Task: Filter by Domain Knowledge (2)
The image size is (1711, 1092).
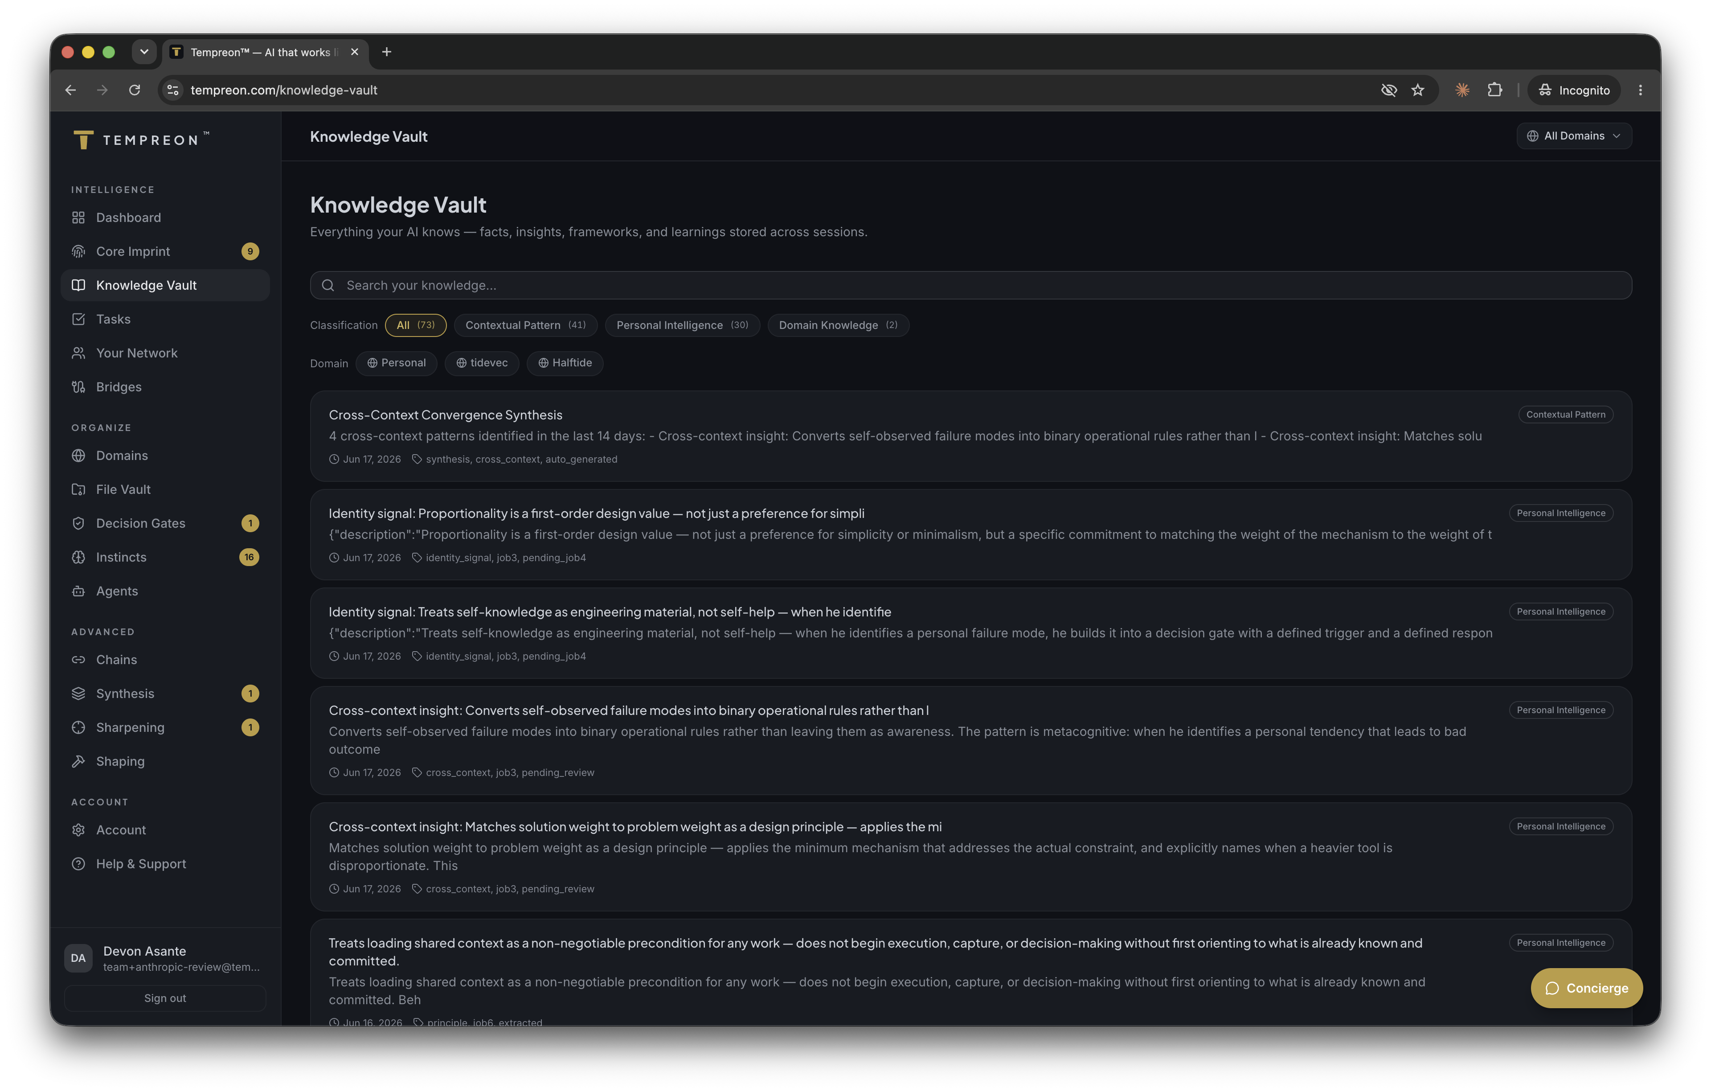Action: [838, 325]
